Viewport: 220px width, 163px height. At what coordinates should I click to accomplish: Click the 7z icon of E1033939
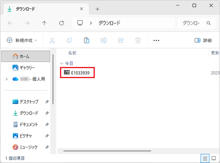(67, 73)
